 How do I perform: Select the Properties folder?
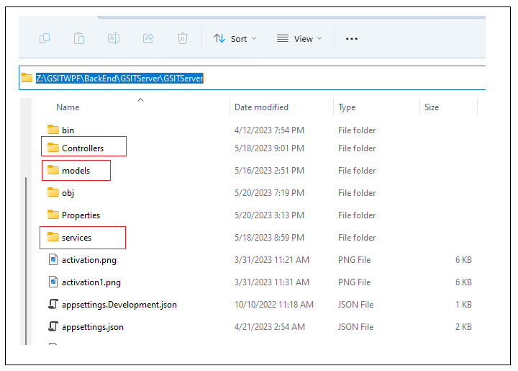(81, 215)
